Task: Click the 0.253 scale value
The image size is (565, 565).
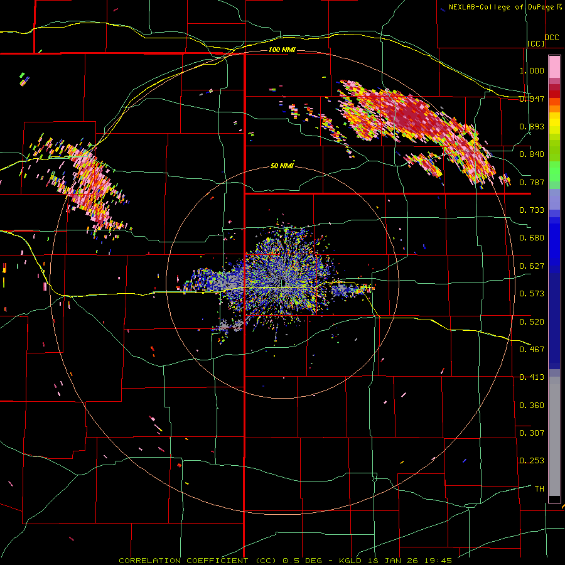Action: pos(532,461)
